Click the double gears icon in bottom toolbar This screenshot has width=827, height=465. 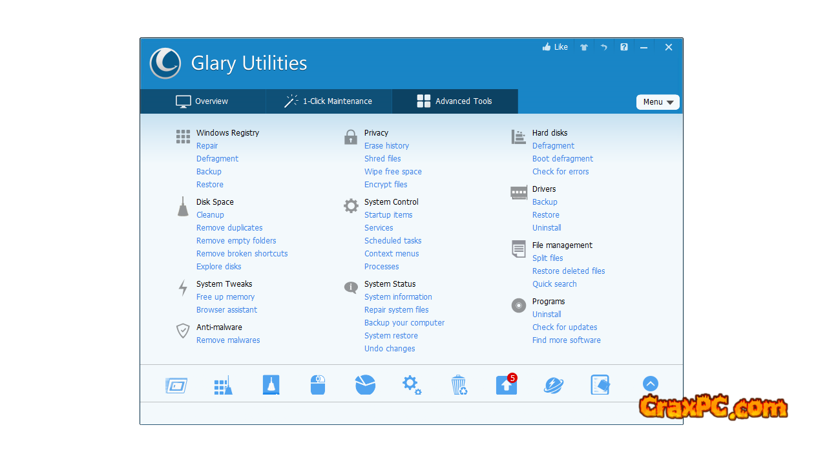(x=412, y=385)
